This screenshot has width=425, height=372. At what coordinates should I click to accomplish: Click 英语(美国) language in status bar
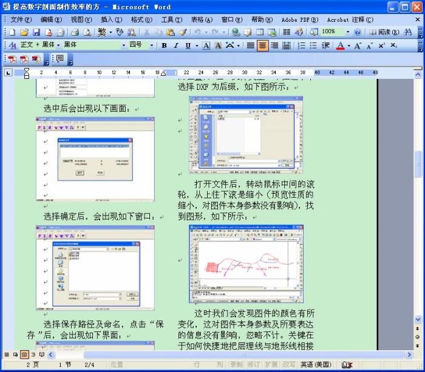[x=316, y=365]
